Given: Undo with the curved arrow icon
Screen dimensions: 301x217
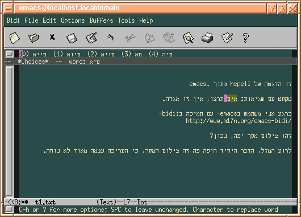Looking at the screenshot, I should point(111,37).
